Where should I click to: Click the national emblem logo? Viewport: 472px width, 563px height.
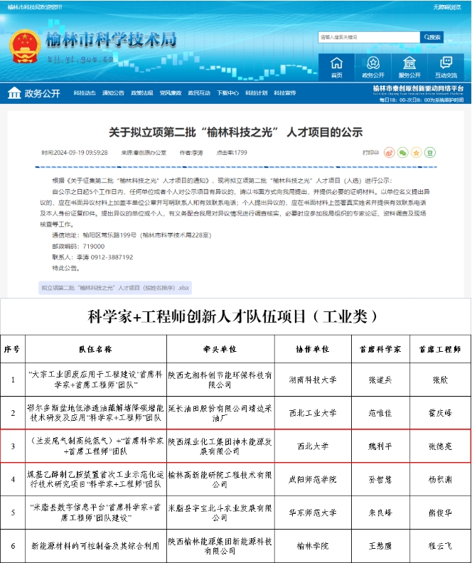25,47
